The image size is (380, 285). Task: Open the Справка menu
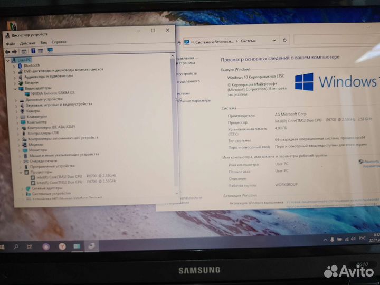coord(59,42)
